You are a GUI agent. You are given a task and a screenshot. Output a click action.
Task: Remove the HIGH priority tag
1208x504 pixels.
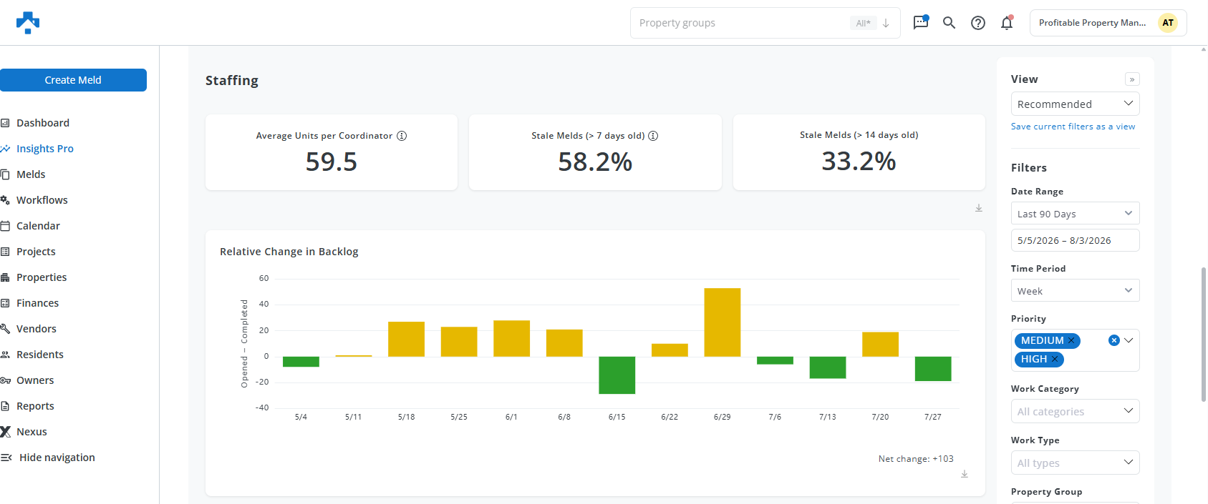tap(1055, 359)
